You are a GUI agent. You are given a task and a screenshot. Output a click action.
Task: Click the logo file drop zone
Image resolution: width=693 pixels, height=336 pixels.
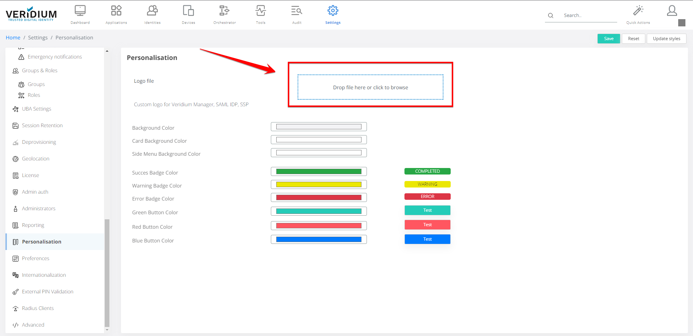click(370, 87)
